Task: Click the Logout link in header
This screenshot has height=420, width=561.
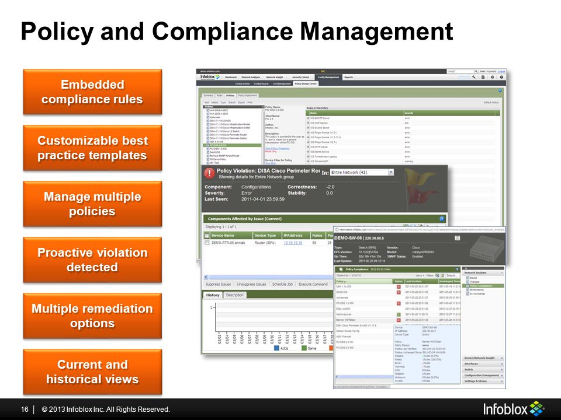Action: point(501,71)
